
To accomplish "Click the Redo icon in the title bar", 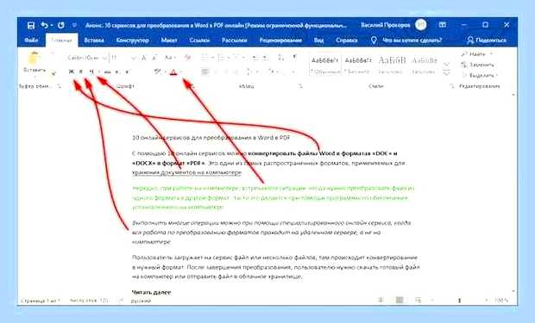I will pyautogui.click(x=61, y=25).
